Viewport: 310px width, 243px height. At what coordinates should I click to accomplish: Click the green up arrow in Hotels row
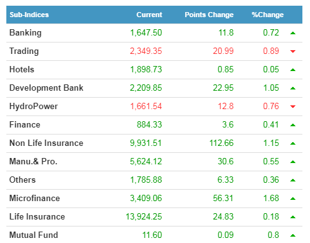293,70
